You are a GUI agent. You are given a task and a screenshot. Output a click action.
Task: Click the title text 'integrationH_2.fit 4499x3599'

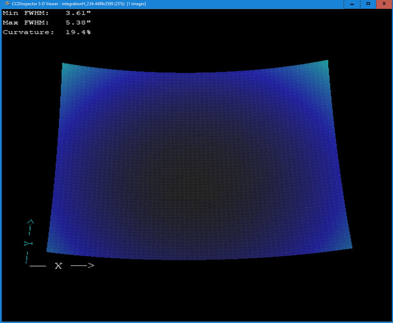pyautogui.click(x=87, y=4)
